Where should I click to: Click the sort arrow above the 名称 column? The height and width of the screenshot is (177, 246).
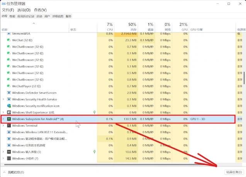pos(34,23)
